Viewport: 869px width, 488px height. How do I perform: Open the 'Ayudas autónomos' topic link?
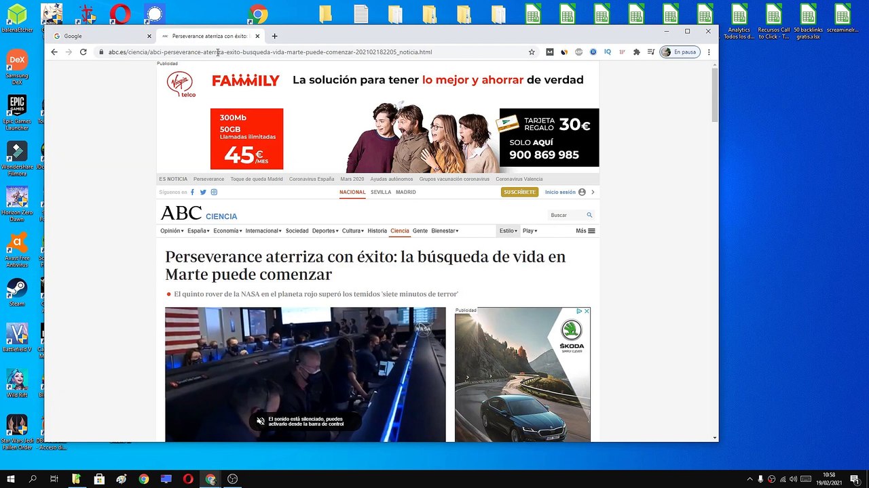tap(392, 179)
